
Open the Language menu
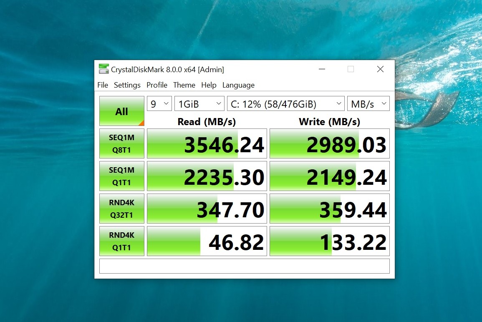click(238, 85)
